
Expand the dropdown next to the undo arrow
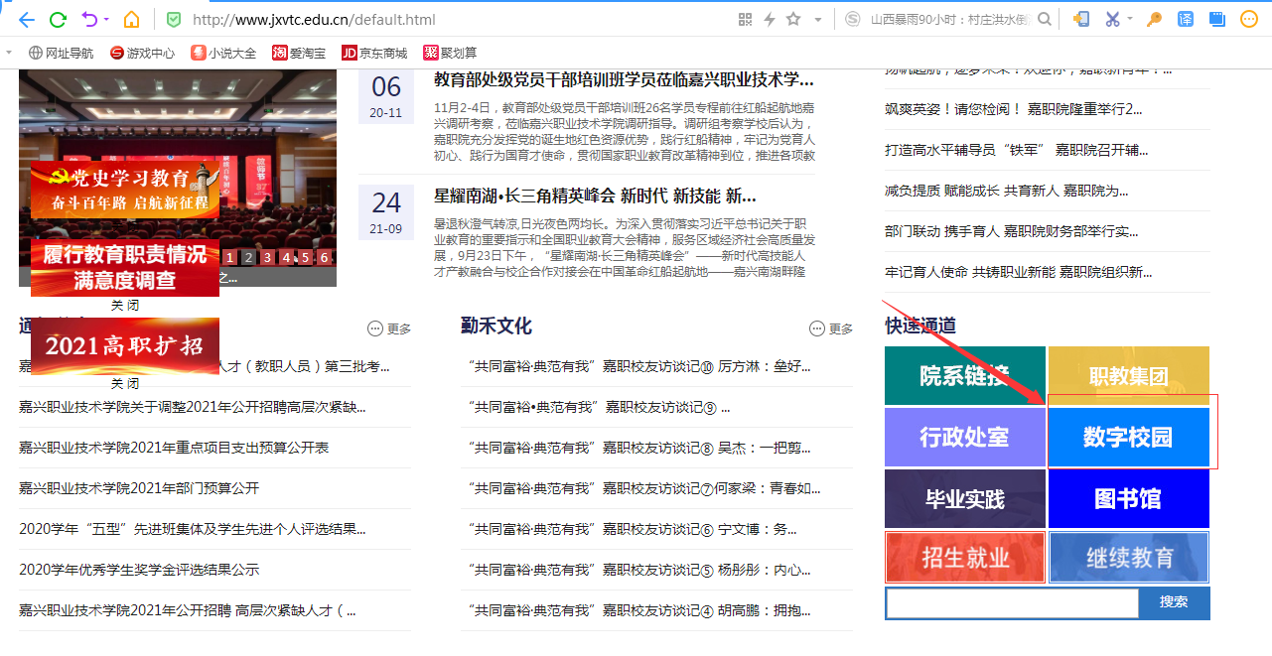click(x=107, y=20)
